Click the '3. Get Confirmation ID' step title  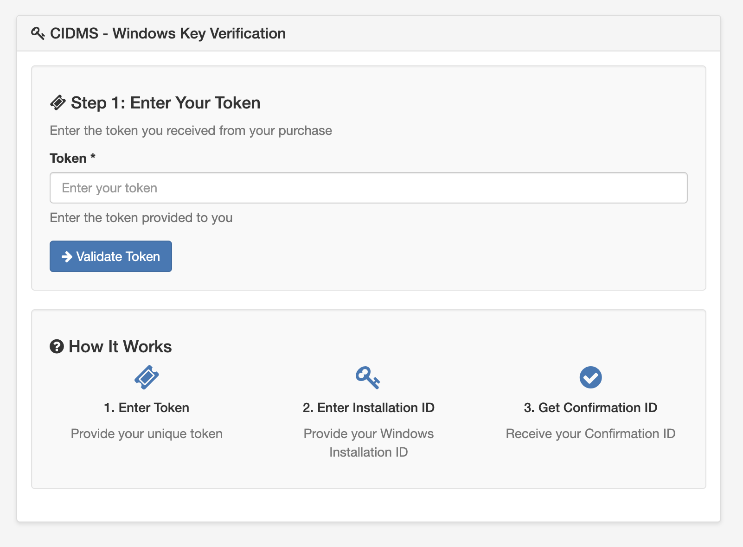[590, 407]
